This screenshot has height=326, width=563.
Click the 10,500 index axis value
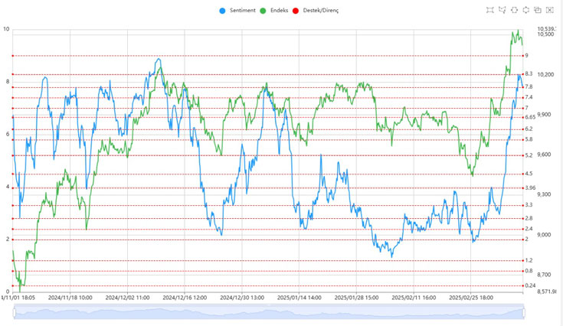[x=545, y=34]
